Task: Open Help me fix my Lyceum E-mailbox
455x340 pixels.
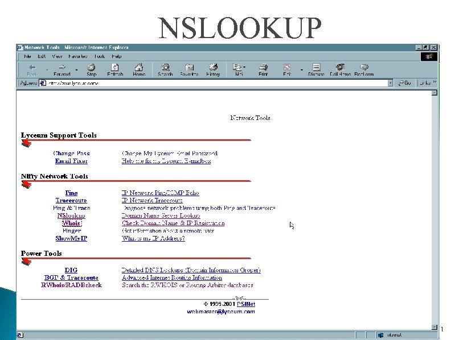Action: (x=166, y=161)
